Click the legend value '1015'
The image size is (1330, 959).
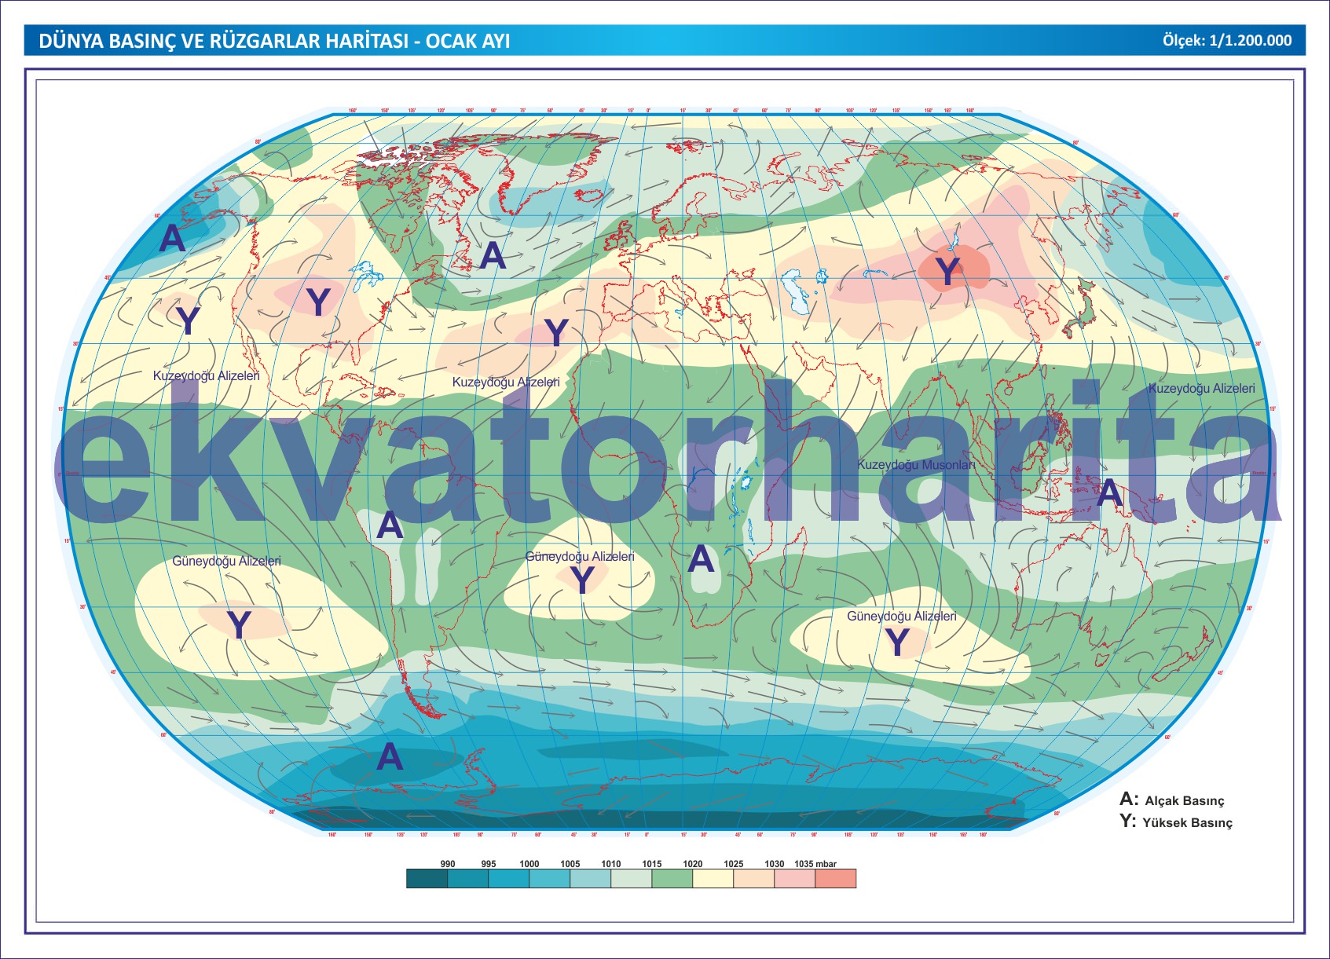(652, 863)
